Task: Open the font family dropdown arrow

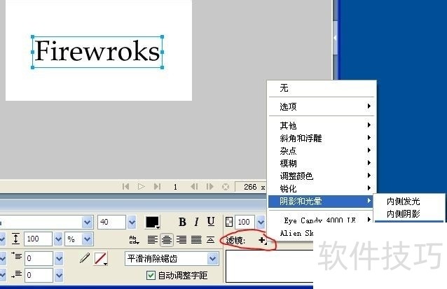Action: tap(88, 222)
